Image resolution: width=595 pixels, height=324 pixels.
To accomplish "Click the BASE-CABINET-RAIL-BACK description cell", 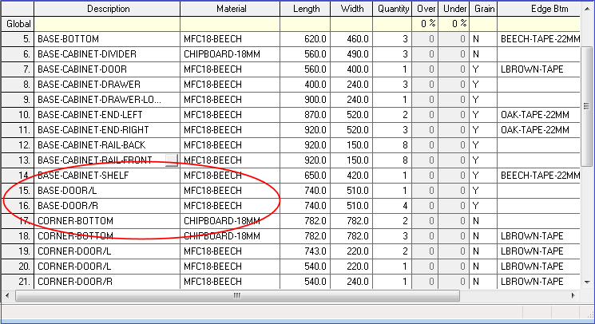I will click(x=107, y=145).
